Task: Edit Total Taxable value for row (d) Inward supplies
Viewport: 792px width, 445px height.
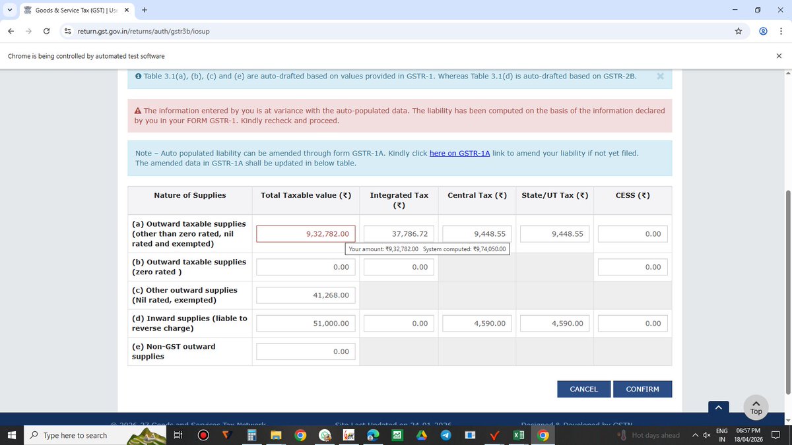Action: coord(306,324)
